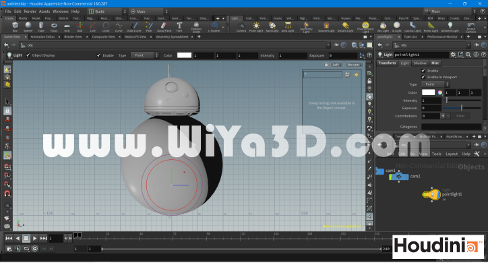Viewport: 488px width, 263px height.
Task: Click the Categories input field
Action: click(x=452, y=127)
